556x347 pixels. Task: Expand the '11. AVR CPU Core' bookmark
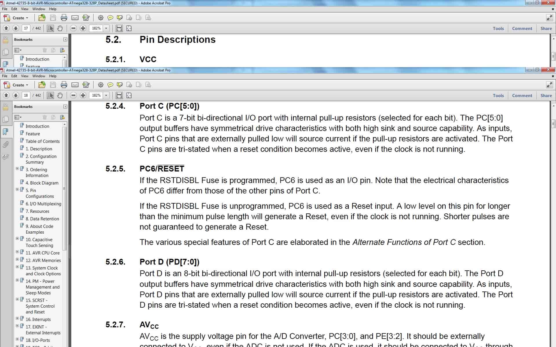click(x=17, y=252)
